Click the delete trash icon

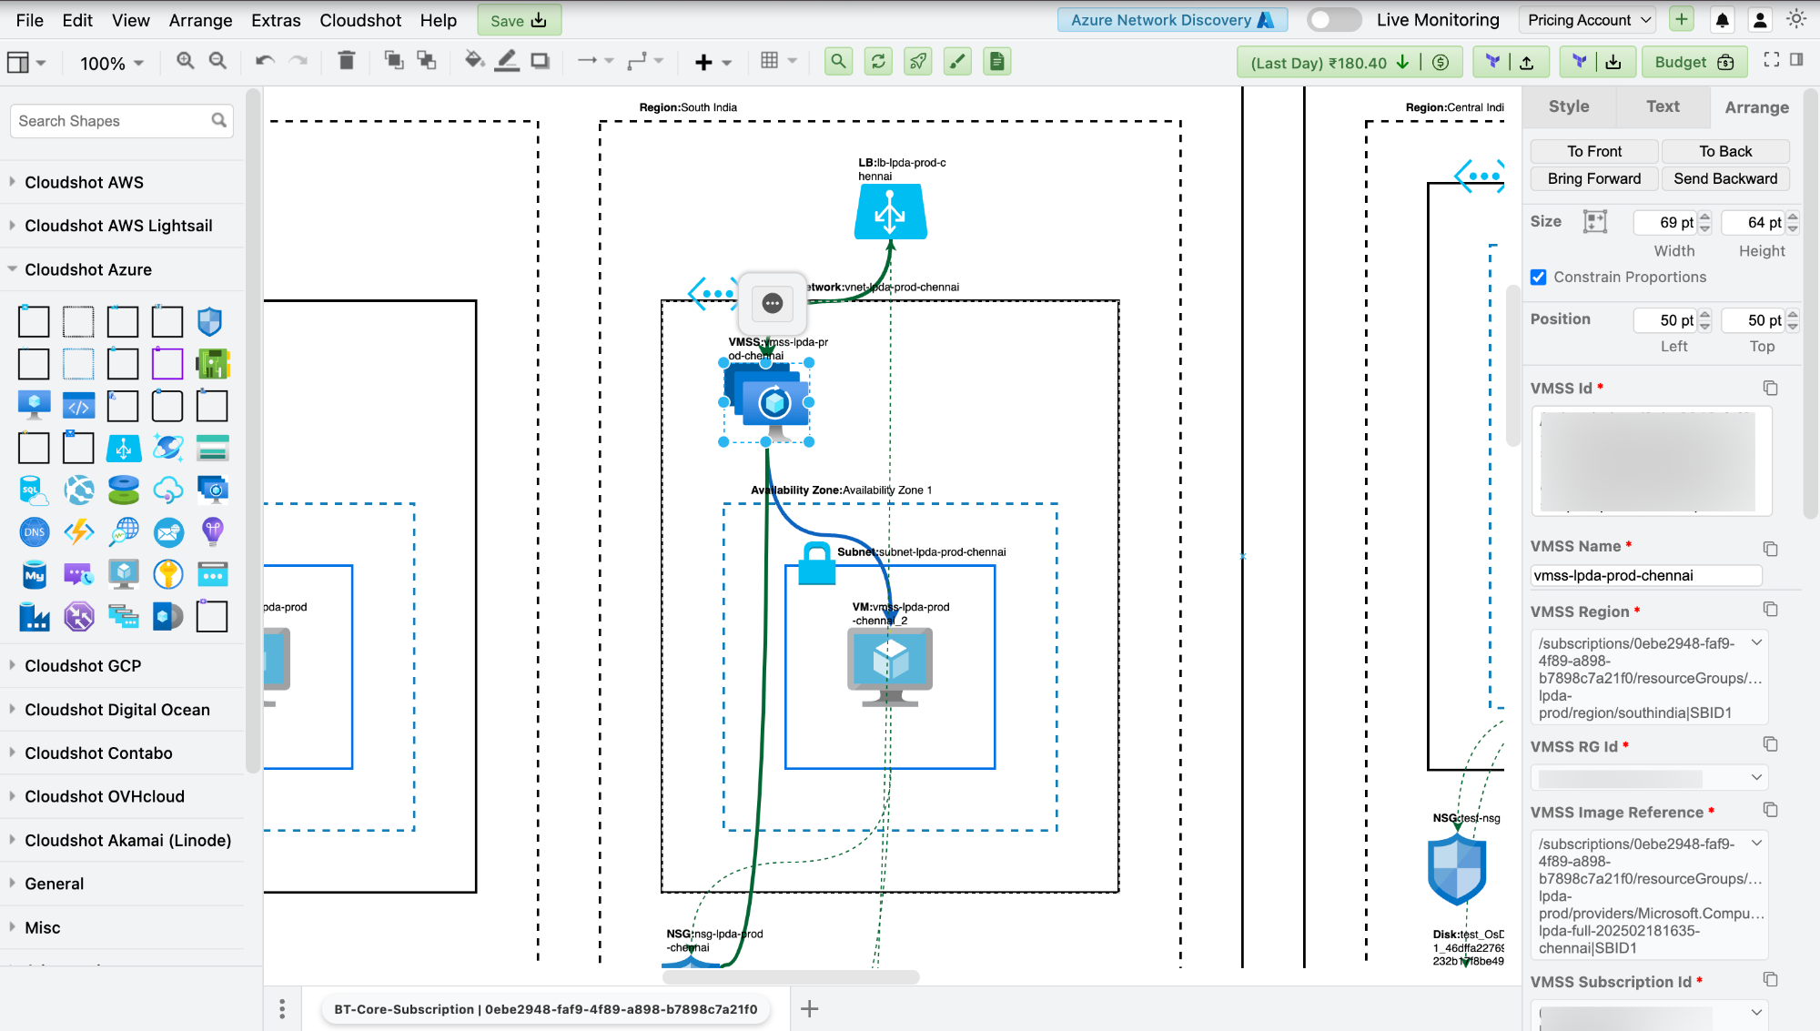[347, 61]
